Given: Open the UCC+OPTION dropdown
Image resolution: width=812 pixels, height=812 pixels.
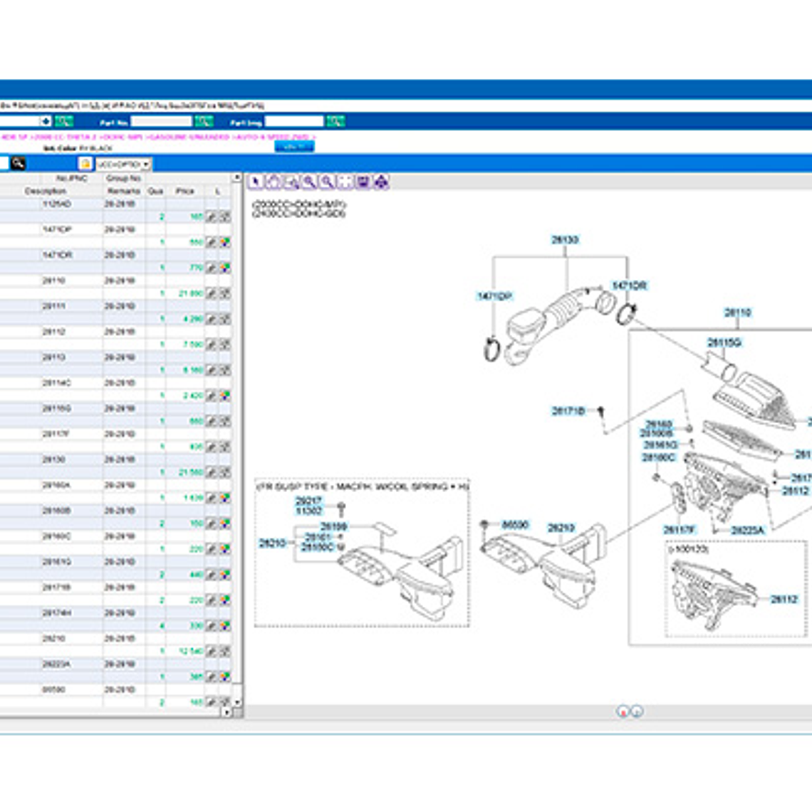Looking at the screenshot, I should (x=124, y=164).
